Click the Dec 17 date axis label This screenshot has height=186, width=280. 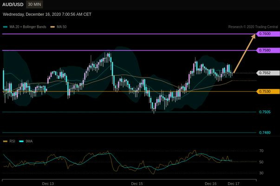[x=234, y=184]
